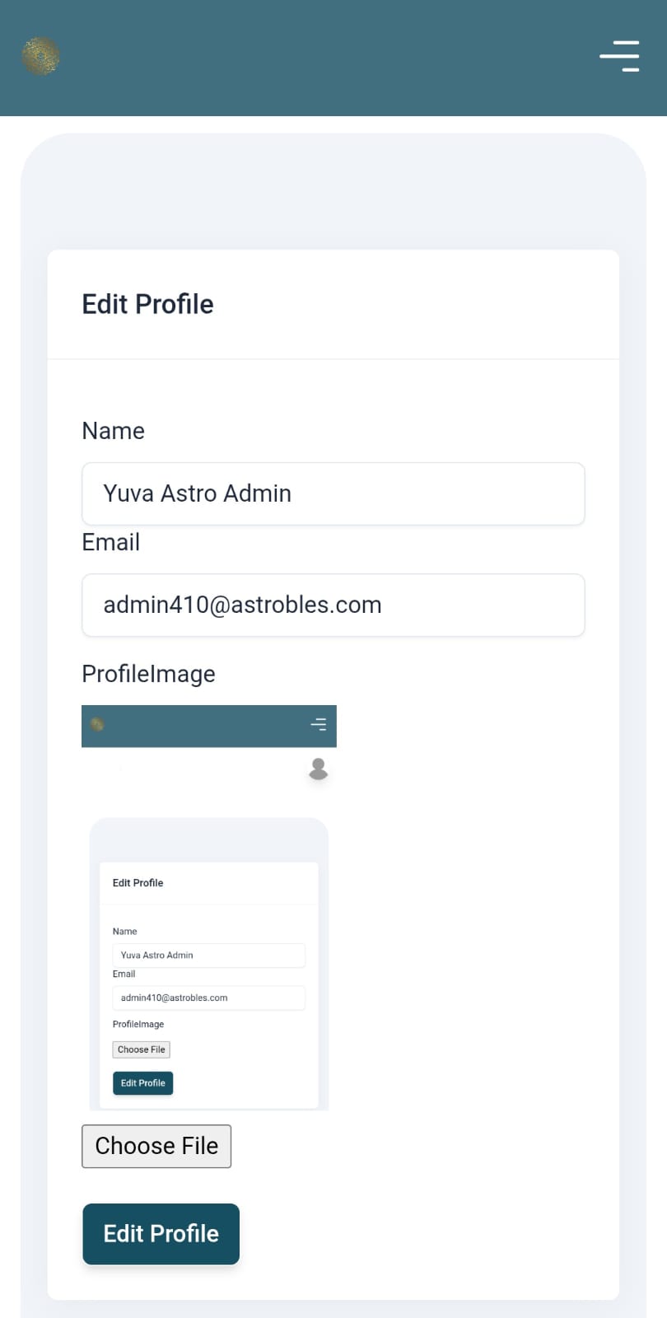Click the large Edit Profile card heading
Viewport: 667px width, 1318px height.
tap(148, 304)
